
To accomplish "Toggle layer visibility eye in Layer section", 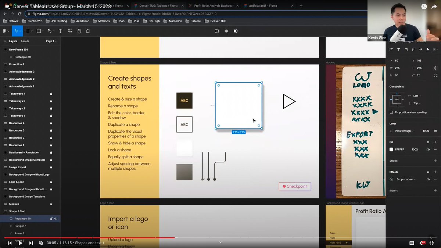I will 435,131.
